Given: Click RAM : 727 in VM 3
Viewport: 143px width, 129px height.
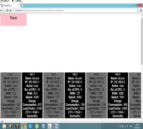Looking at the screenshot, I should (75, 93).
